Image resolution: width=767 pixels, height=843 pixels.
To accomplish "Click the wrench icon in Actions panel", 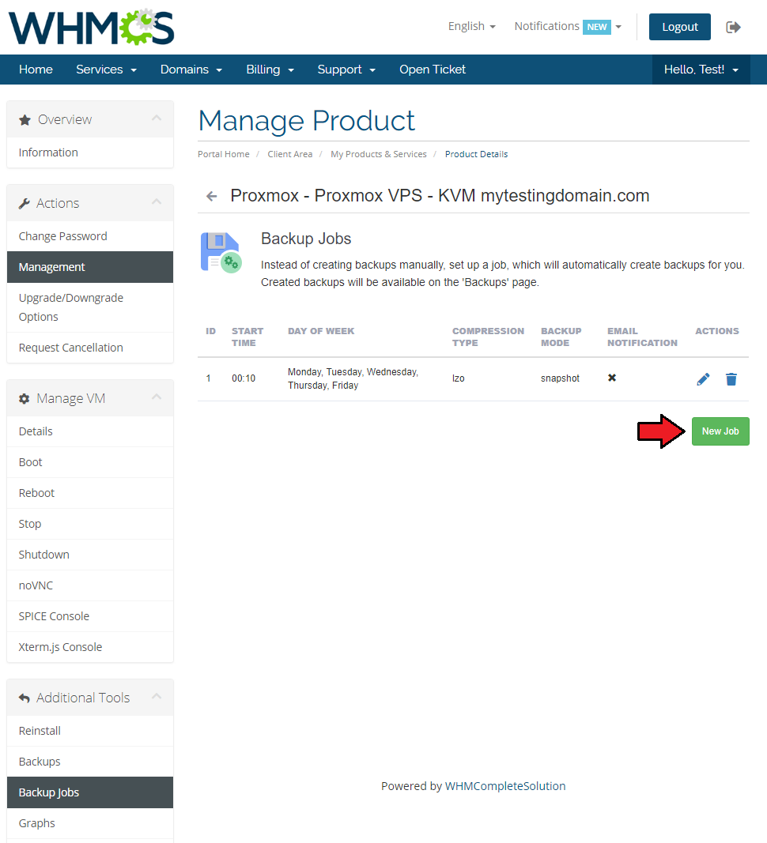I will tap(25, 204).
